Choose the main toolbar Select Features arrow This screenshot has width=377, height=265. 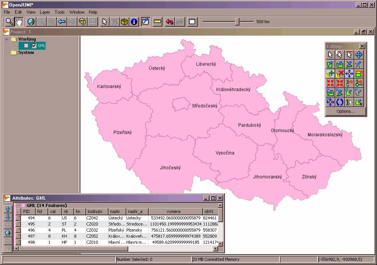(x=104, y=22)
